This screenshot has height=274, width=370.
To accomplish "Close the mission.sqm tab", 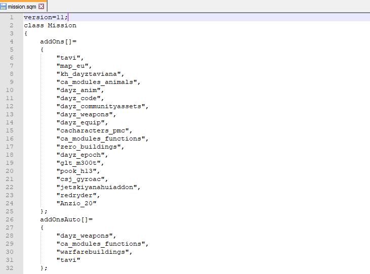I will [x=42, y=7].
